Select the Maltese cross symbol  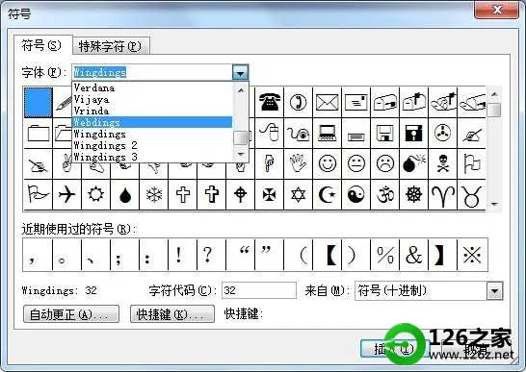point(269,194)
